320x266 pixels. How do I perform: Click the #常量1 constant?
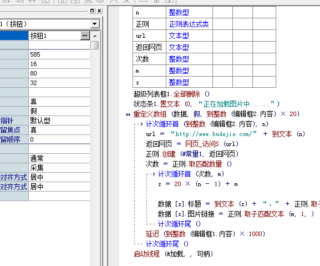click(192, 154)
